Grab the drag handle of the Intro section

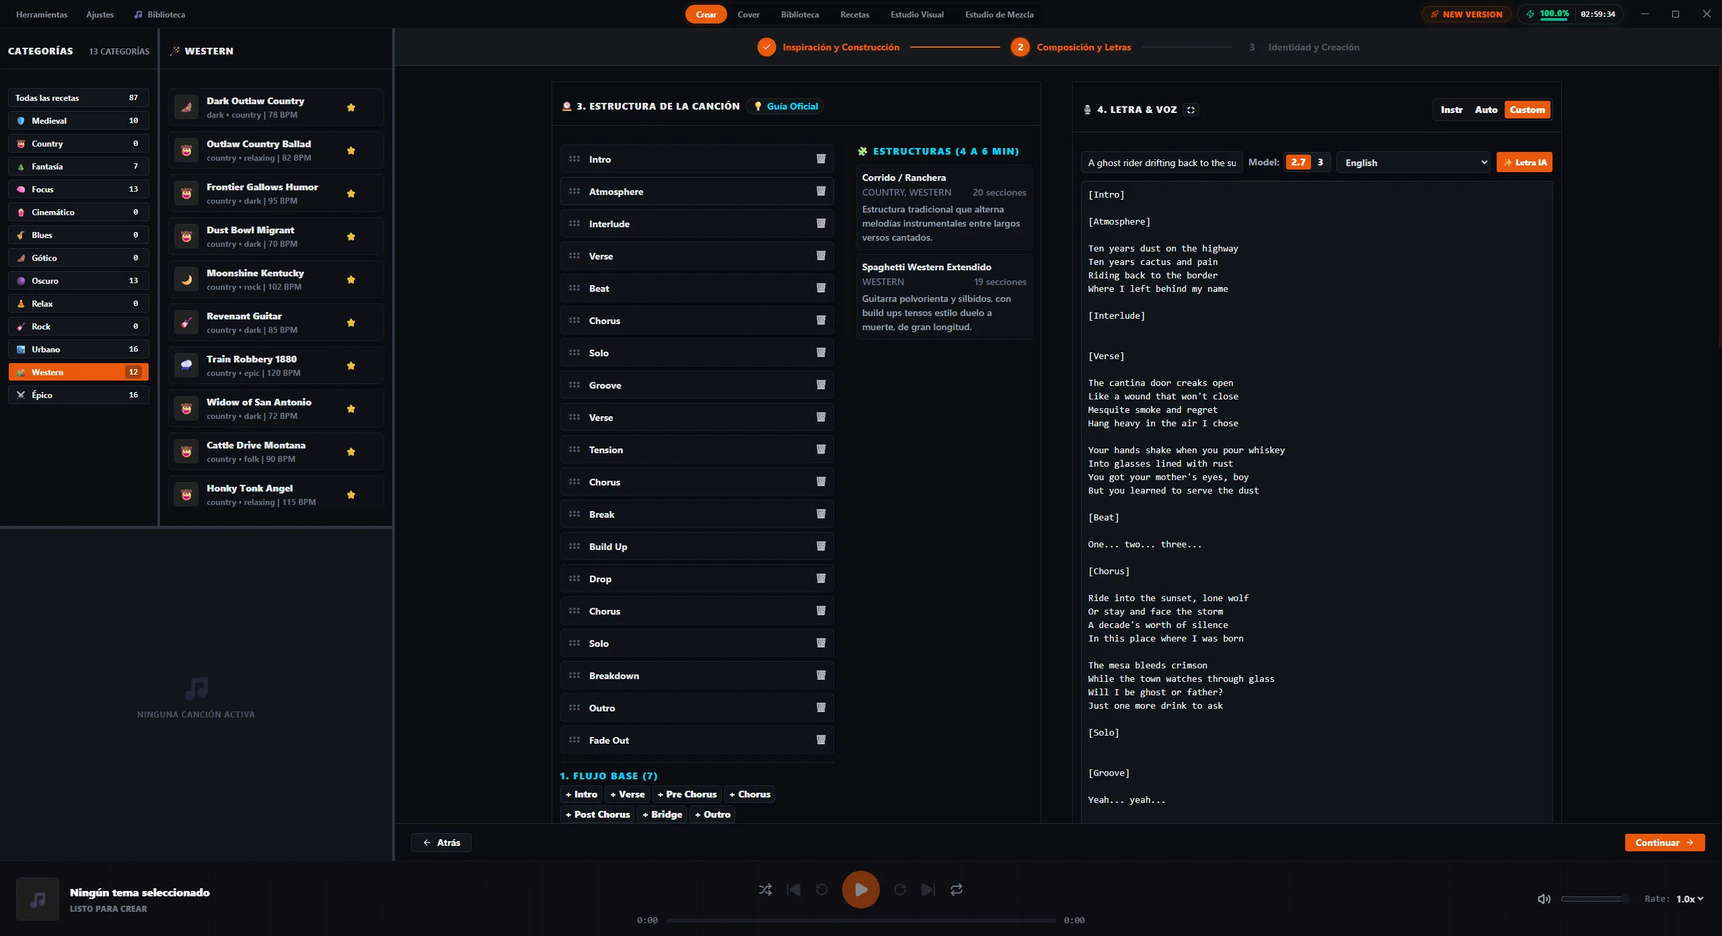pyautogui.click(x=574, y=159)
